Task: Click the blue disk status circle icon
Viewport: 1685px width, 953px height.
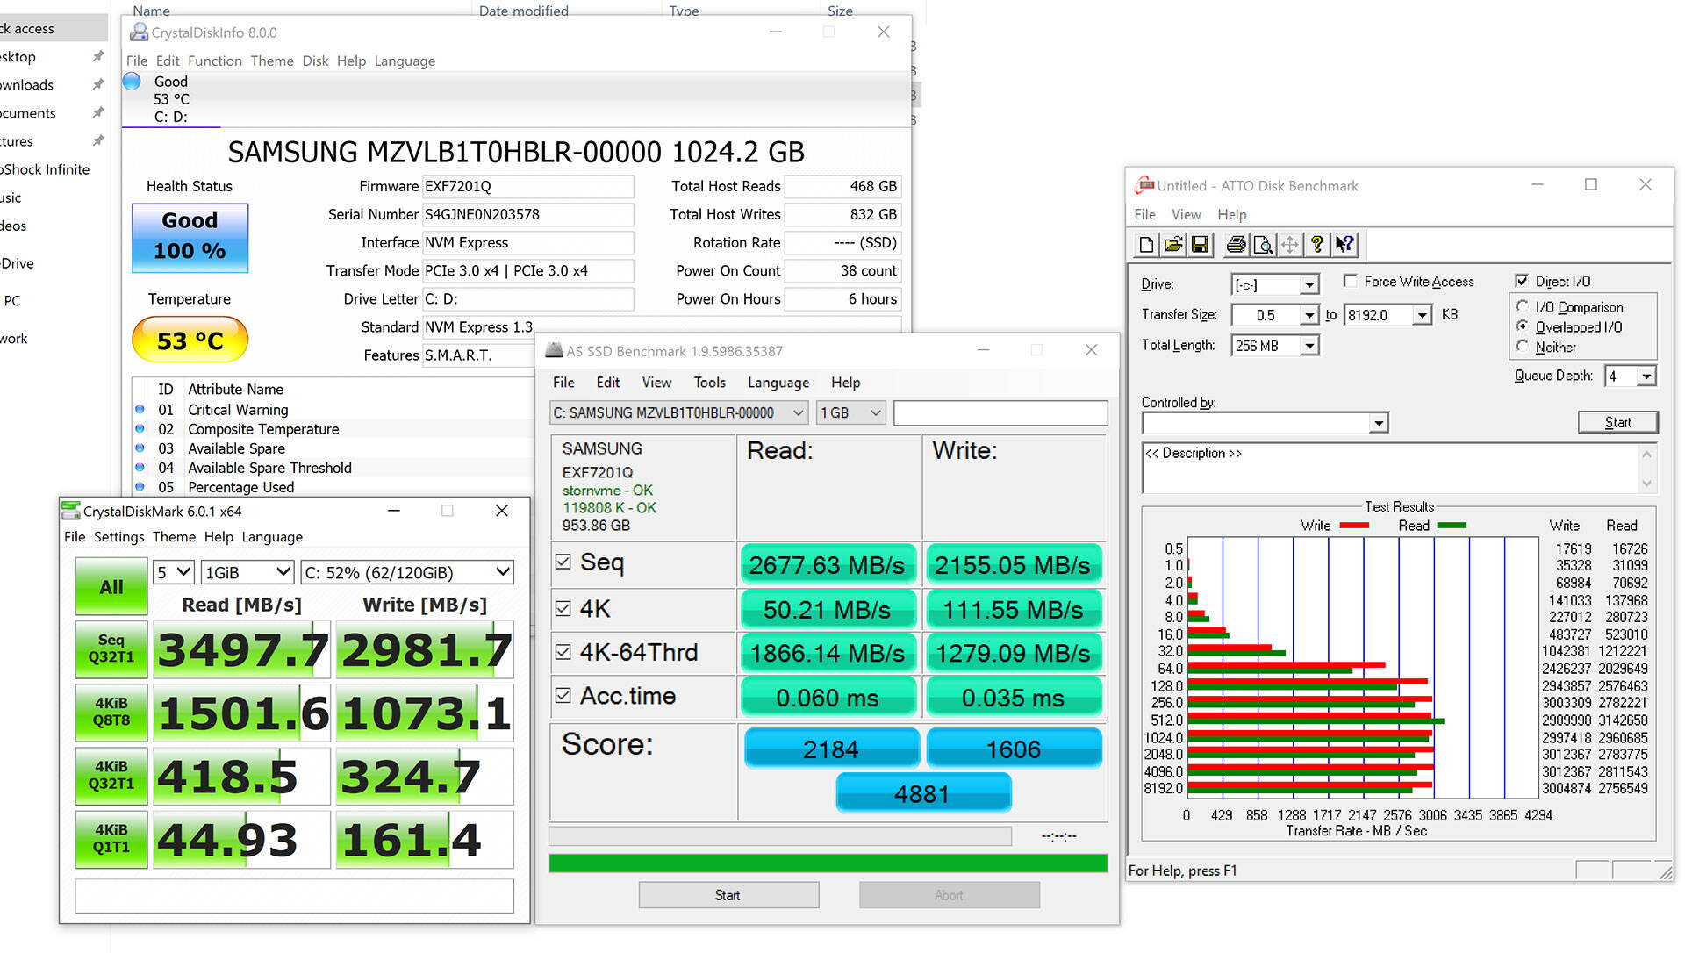Action: point(133,82)
